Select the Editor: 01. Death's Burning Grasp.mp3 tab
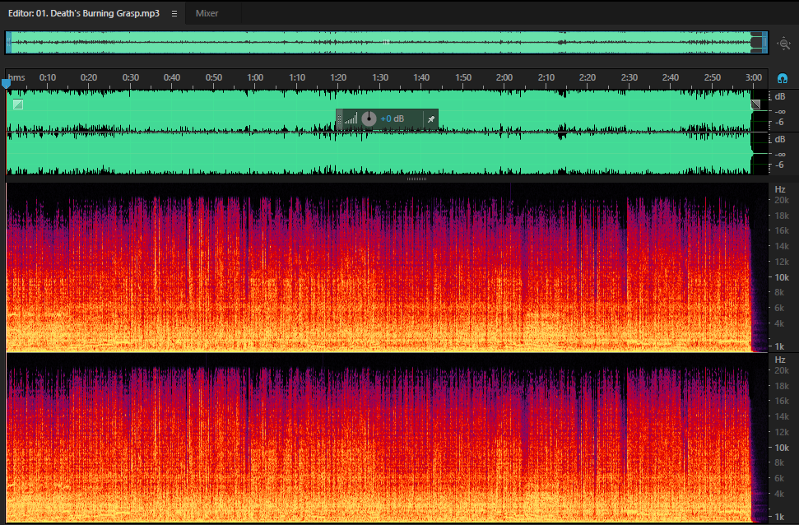This screenshot has width=799, height=525. point(84,13)
